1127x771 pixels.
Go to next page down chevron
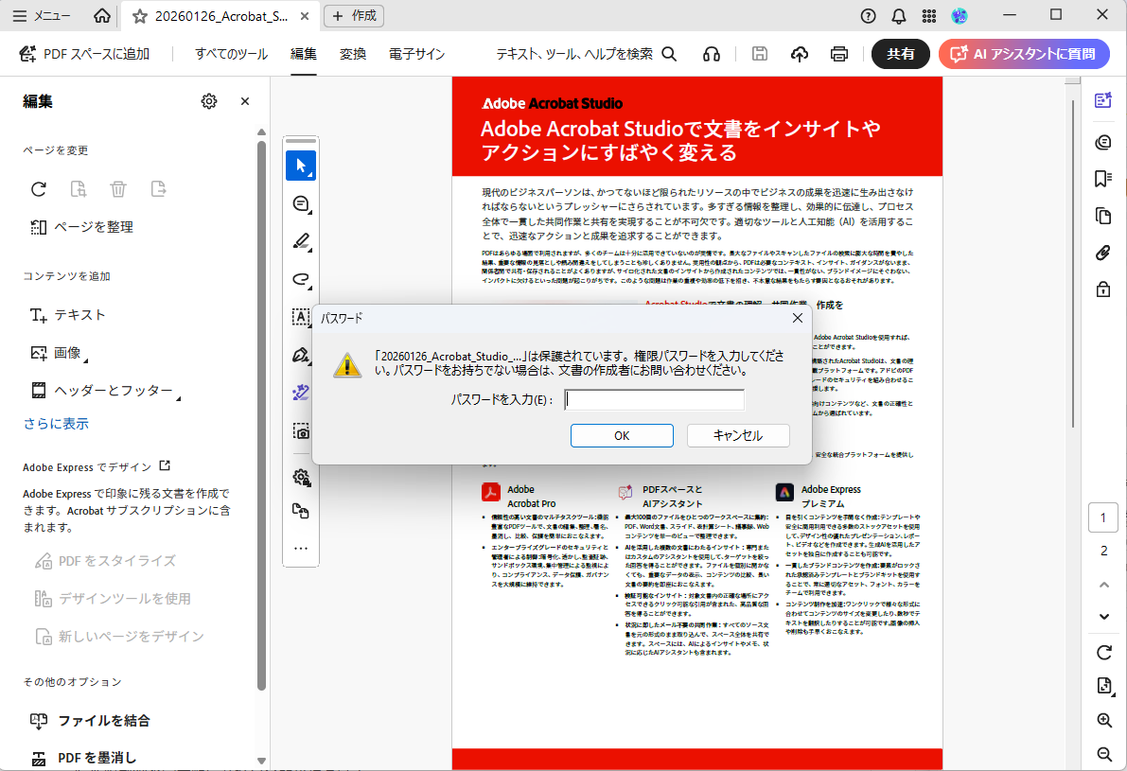point(1104,617)
